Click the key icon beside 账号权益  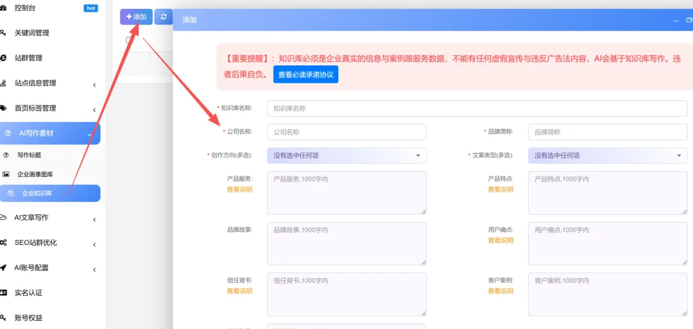(3, 318)
